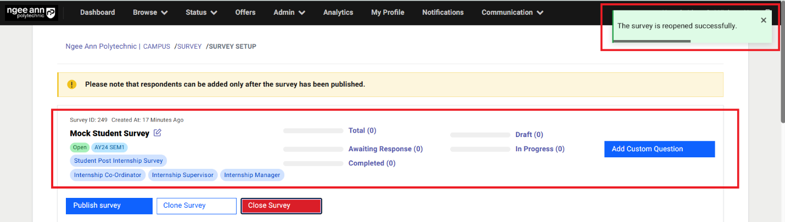This screenshot has width=785, height=222.
Task: Click the CAMPUS breadcrumb link
Action: [x=157, y=47]
